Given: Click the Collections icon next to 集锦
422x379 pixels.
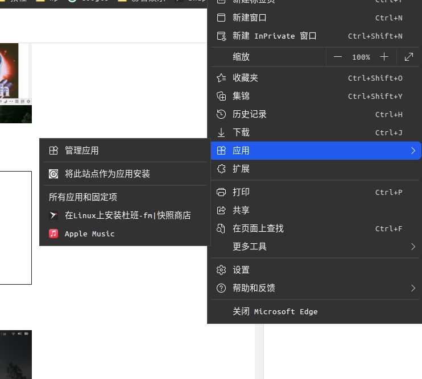Looking at the screenshot, I should tap(221, 96).
